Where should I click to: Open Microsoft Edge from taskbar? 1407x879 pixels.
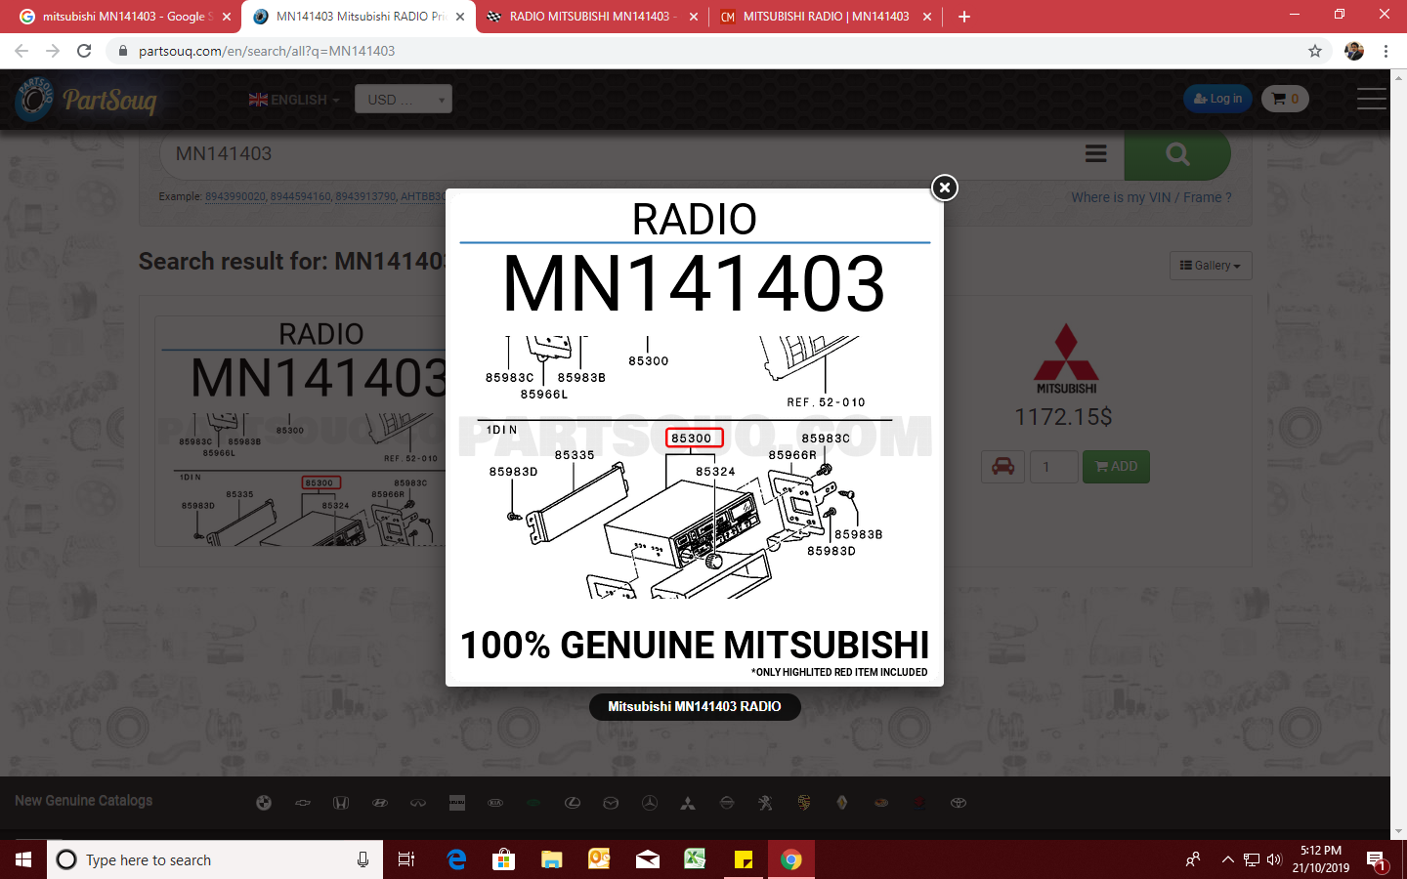456,859
